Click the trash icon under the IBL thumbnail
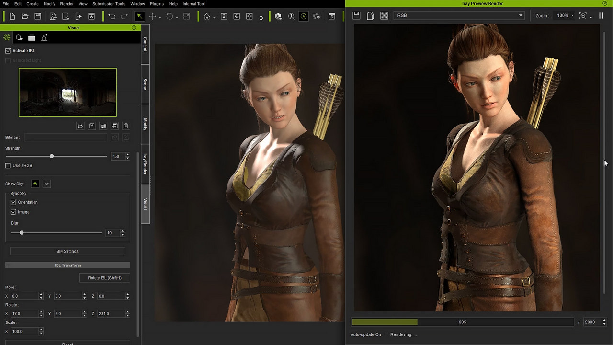Image resolution: width=613 pixels, height=345 pixels. [126, 126]
